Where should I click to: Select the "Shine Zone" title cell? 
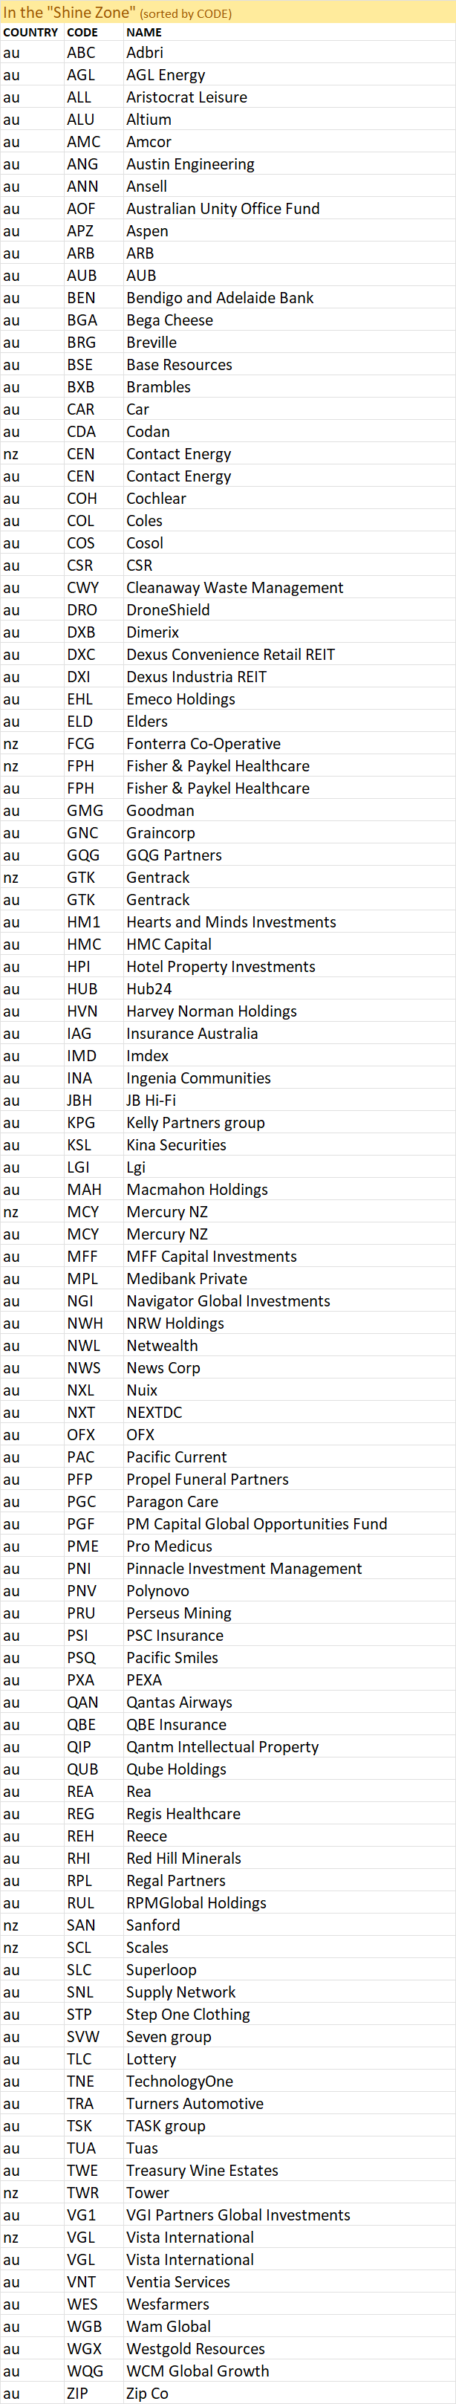coord(227,12)
